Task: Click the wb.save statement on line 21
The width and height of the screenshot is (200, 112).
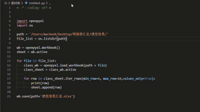Action: [46, 96]
